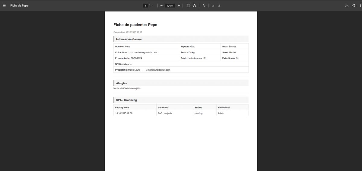The image size is (362, 171).
Task: Click the zoom out minus button
Action: 161,5
